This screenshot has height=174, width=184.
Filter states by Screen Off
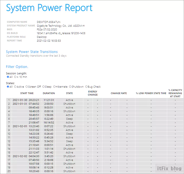click(27, 86)
